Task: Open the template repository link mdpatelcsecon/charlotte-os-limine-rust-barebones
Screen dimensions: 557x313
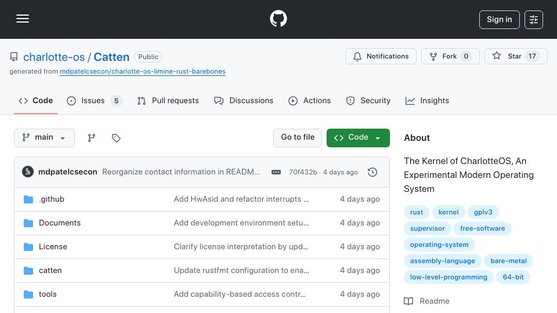Action: point(143,71)
